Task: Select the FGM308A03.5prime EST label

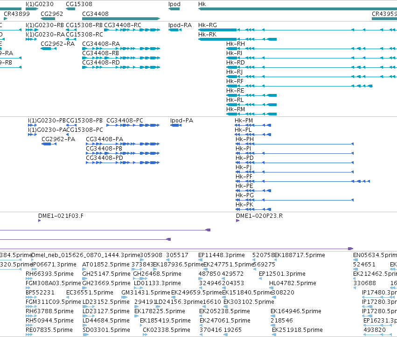Action: click(x=54, y=283)
